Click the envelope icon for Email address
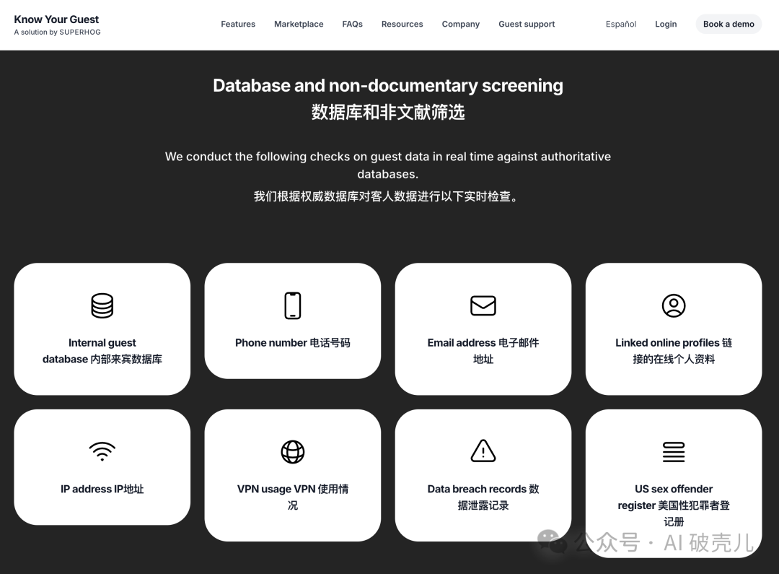779x574 pixels. tap(483, 305)
